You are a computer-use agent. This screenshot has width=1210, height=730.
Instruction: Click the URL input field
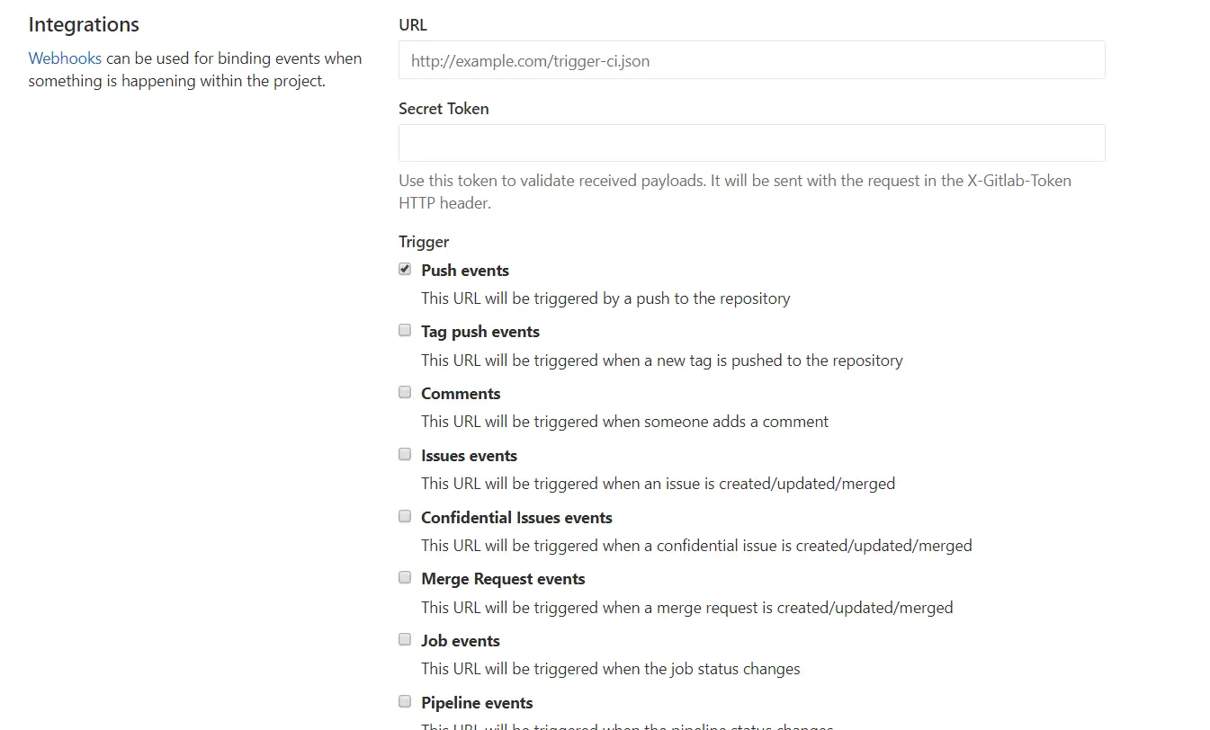click(751, 61)
